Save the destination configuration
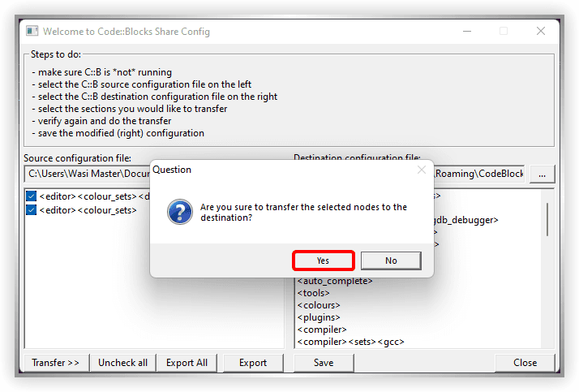Viewport: 579px width, 392px height. point(324,363)
